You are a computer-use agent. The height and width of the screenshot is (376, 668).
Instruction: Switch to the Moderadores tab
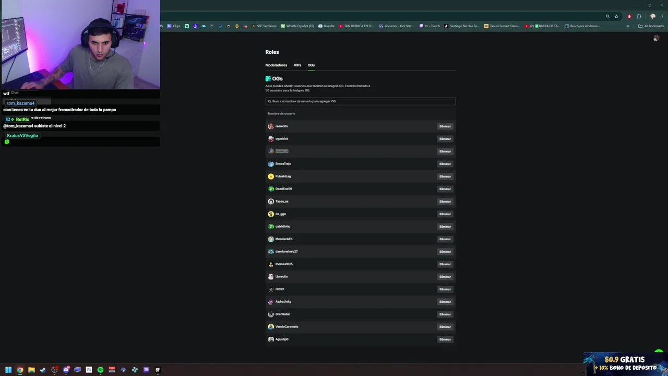[276, 65]
